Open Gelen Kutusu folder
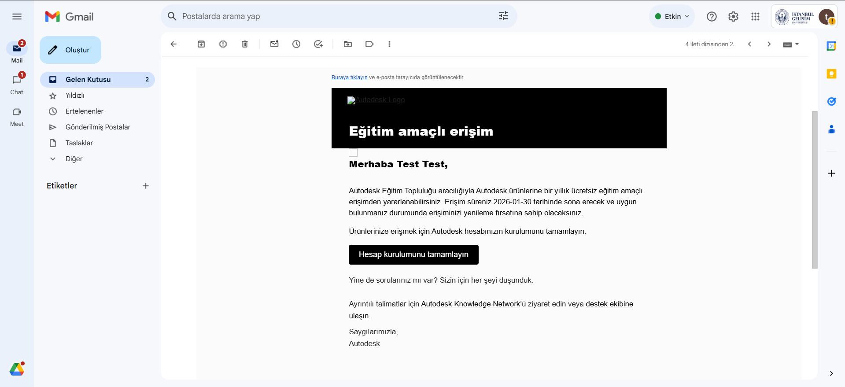Image resolution: width=845 pixels, height=387 pixels. (x=97, y=80)
